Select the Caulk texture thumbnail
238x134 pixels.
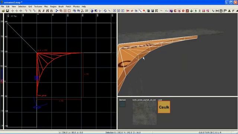pos(164,107)
